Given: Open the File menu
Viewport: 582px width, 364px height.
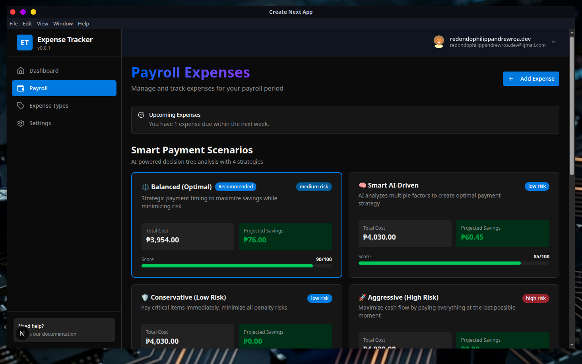Looking at the screenshot, I should point(14,23).
